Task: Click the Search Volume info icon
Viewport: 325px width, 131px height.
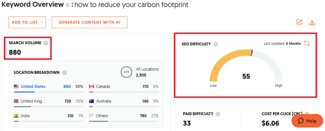Action: 46,43
